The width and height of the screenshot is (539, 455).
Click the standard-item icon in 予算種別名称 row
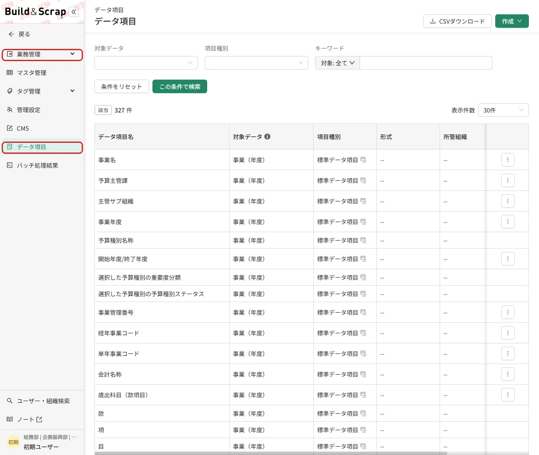(x=363, y=240)
